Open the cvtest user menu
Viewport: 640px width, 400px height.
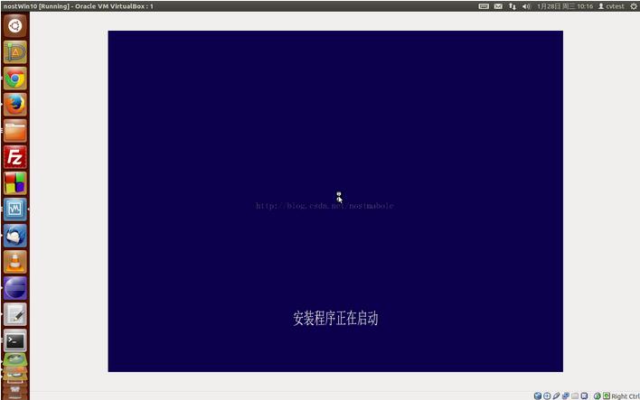[x=611, y=6]
